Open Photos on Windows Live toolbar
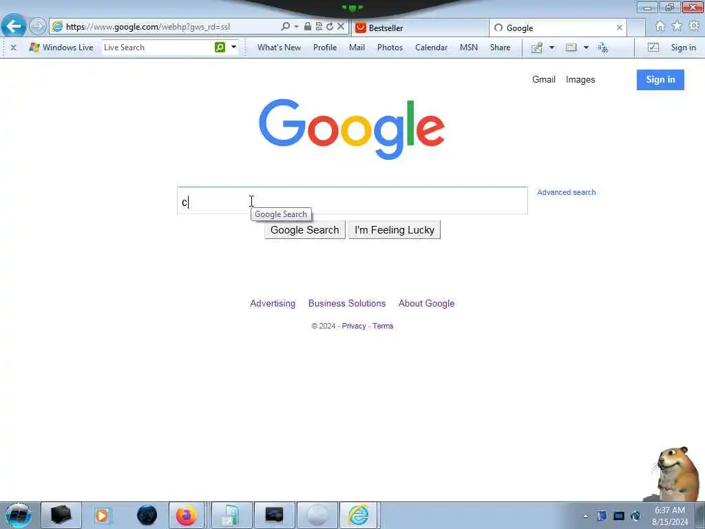Screen dimensions: 705x529 (x=390, y=48)
